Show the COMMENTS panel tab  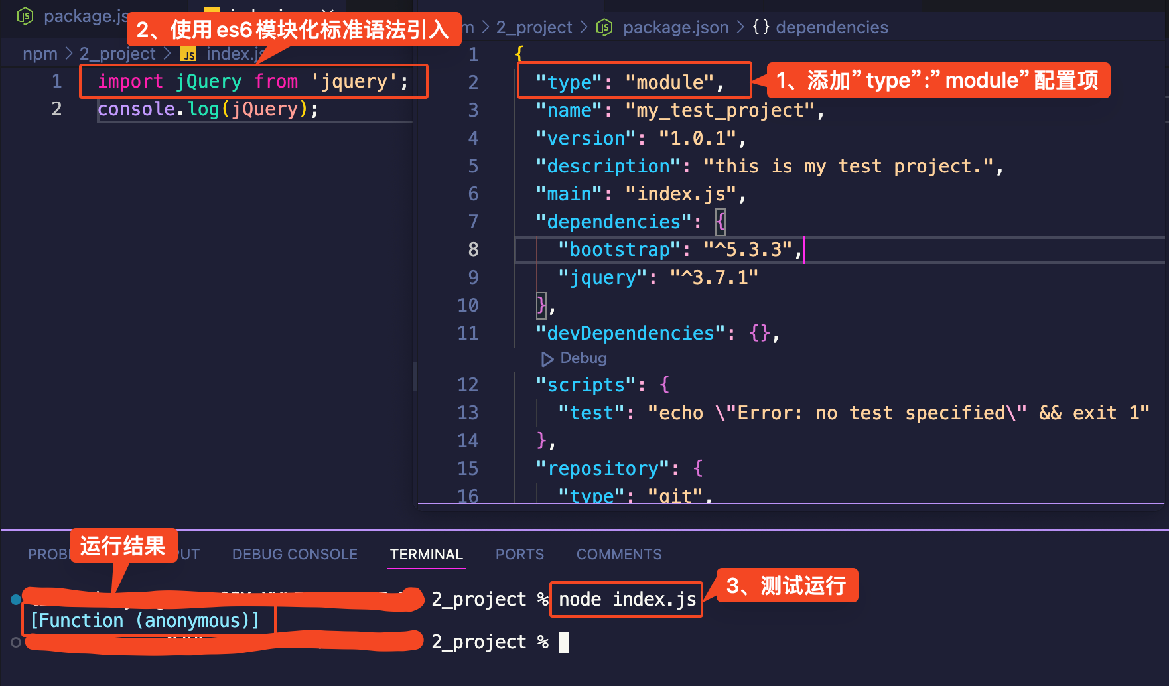(618, 554)
